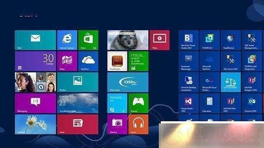
Task: Open the Games Xbox controller tile
Action: pos(139,103)
